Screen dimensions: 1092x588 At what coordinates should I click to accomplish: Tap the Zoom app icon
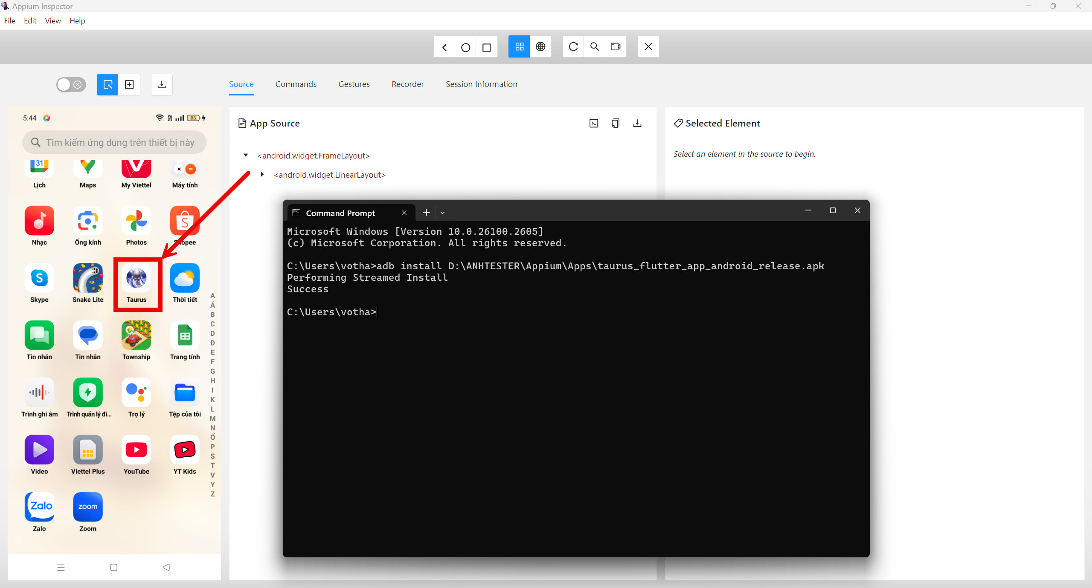click(x=88, y=507)
